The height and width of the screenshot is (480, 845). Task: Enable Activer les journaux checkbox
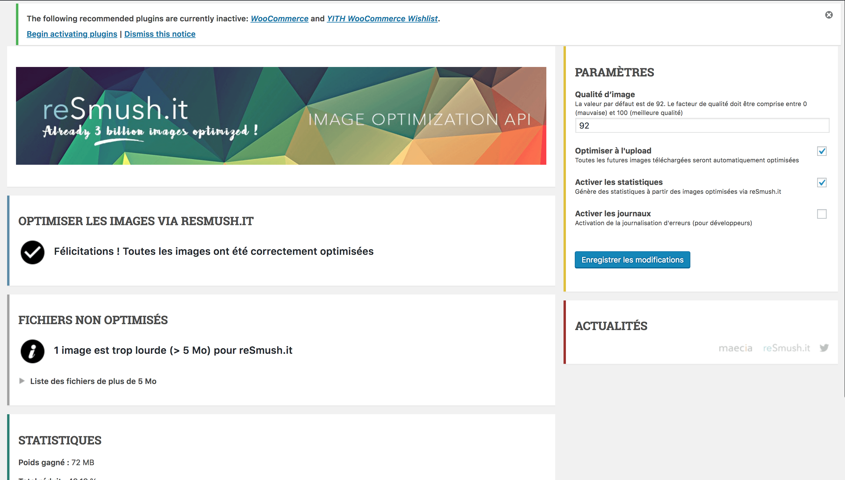point(822,214)
